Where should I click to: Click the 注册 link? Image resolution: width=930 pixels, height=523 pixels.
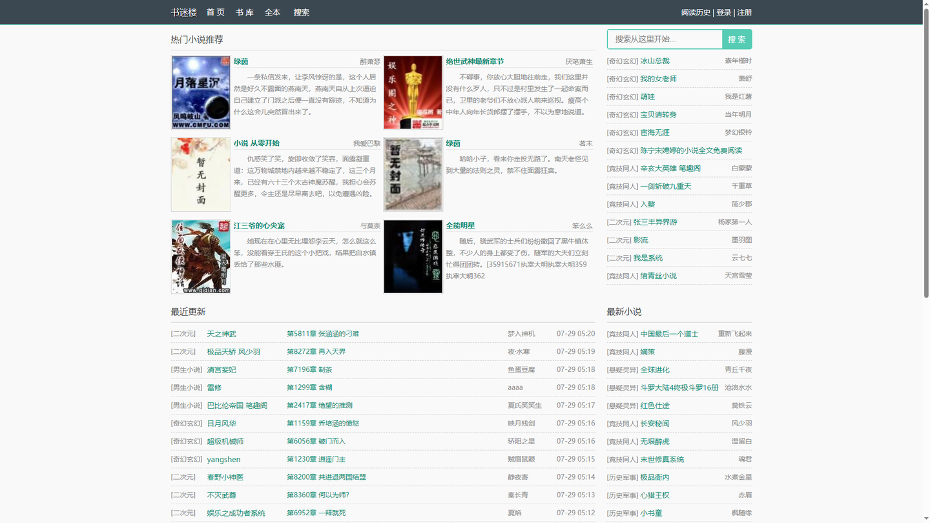tap(745, 12)
